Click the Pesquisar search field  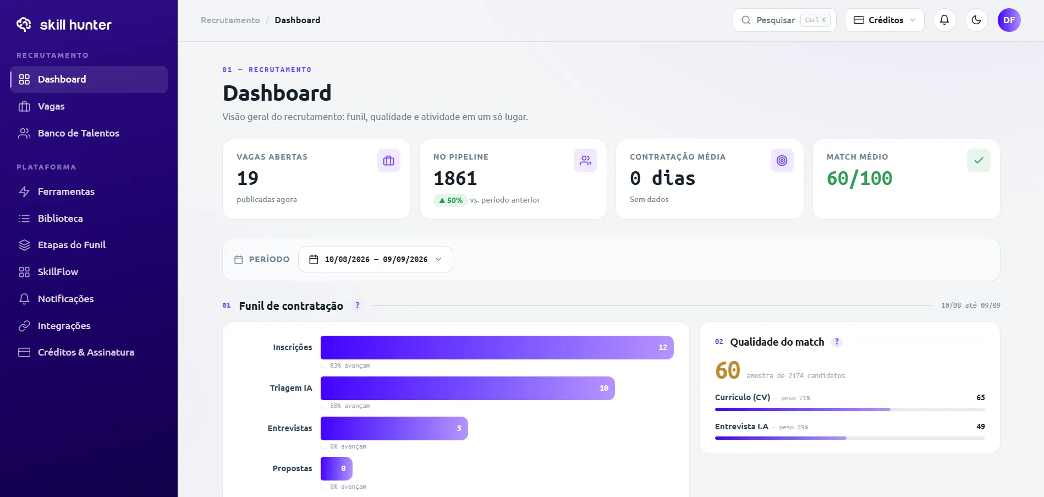(784, 20)
